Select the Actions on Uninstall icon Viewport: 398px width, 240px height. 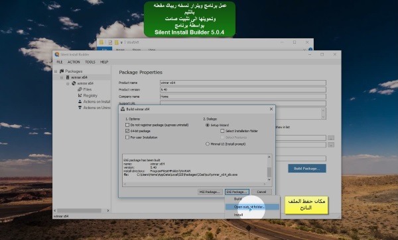[80, 108]
